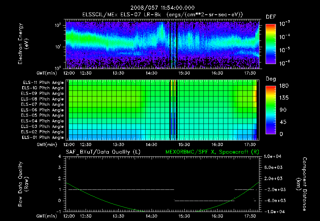Click the ELS-01 Pitch Angle row label
Screen dimensions: 320x221
[43, 137]
